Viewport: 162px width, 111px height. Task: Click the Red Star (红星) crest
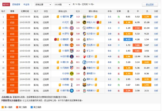point(84,57)
